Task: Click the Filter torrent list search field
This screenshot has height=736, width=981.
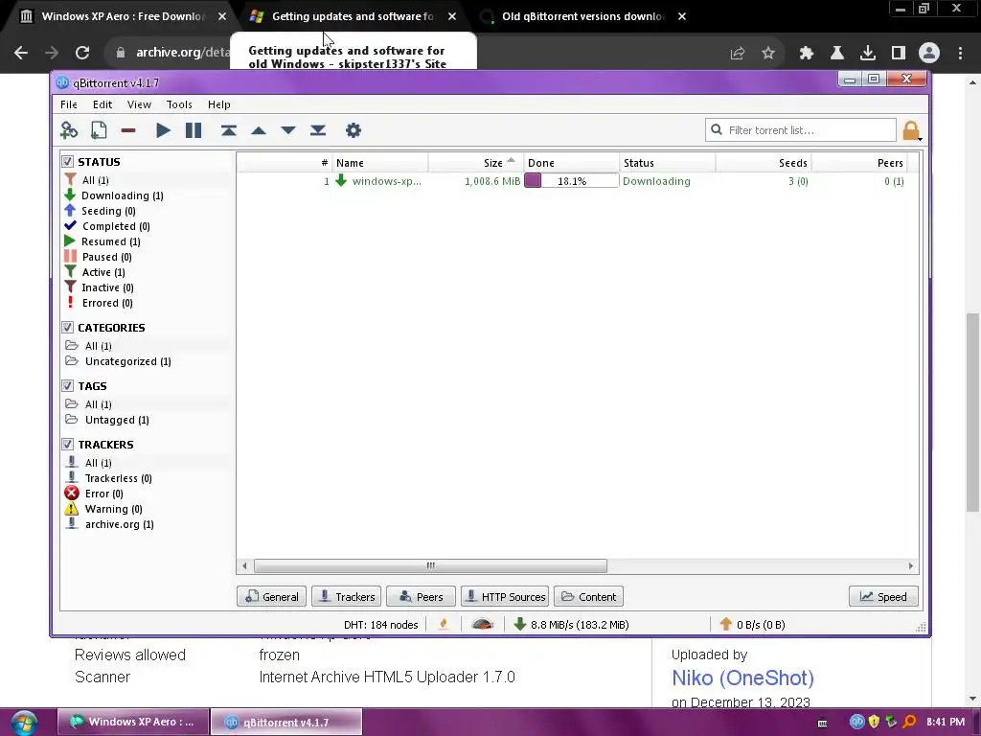Action: 801,130
